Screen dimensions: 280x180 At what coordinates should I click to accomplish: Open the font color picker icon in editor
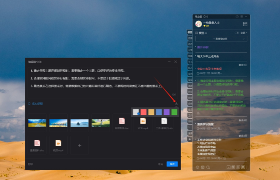[x=176, y=104]
